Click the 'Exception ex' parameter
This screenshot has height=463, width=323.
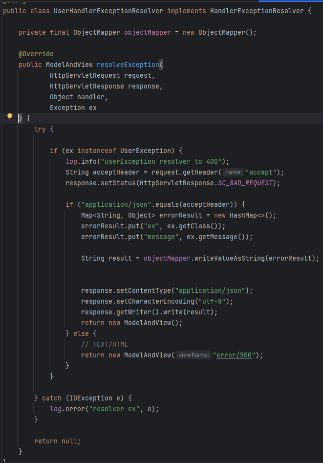click(x=73, y=108)
